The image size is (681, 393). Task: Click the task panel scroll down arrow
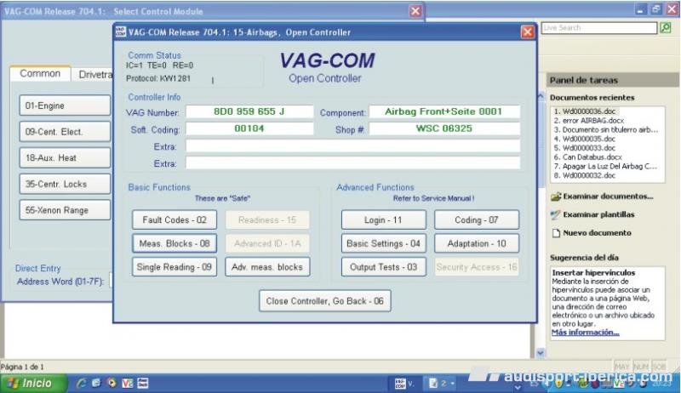point(541,353)
